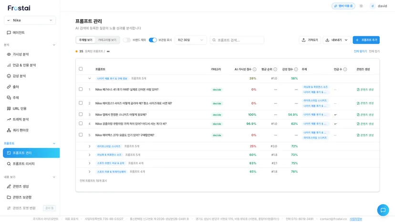Collapse the 나이키 제품 후기 & 구매 정보 group
Image resolution: width=395 pixels, height=222 pixels.
click(x=89, y=79)
